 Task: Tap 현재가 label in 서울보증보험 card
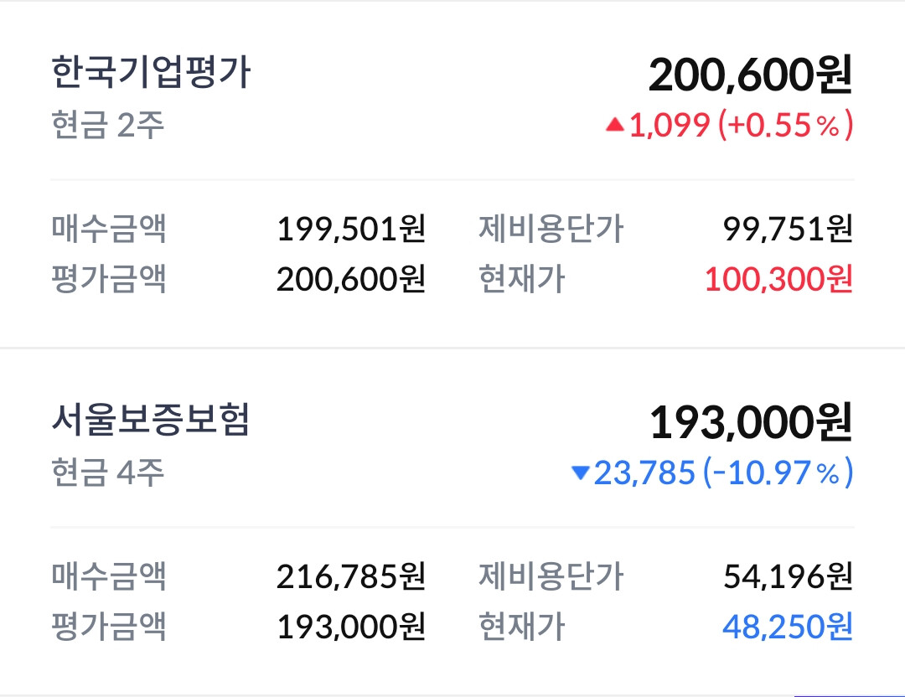point(521,627)
